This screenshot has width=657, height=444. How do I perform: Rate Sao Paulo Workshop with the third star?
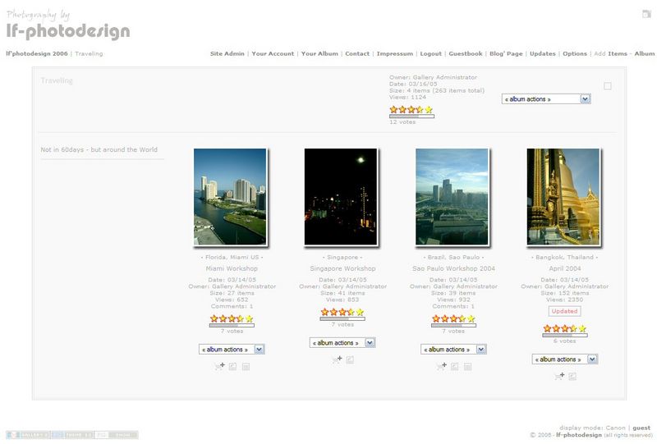pos(454,318)
